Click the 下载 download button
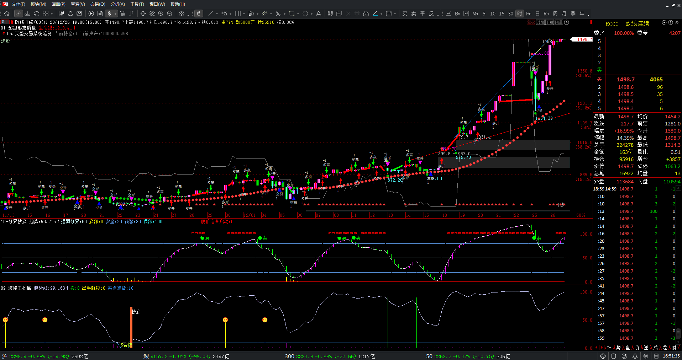 point(550,22)
